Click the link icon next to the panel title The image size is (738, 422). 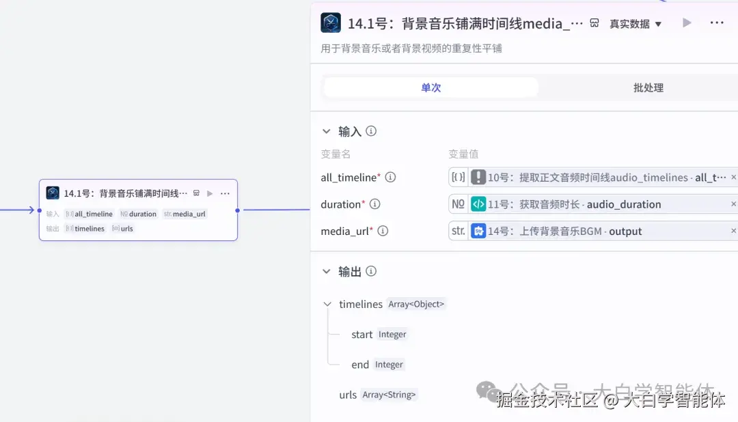tap(594, 22)
